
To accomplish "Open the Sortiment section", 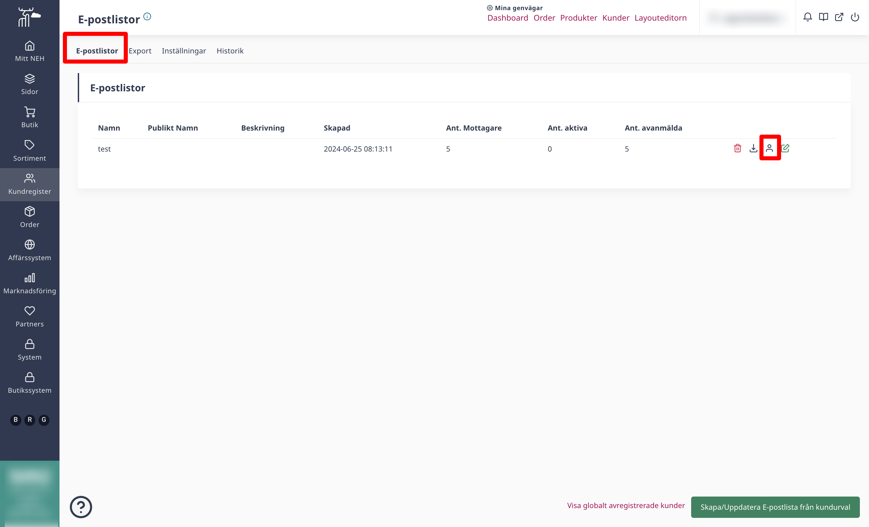I will (x=30, y=151).
